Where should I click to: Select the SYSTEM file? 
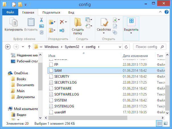coord(106,100)
